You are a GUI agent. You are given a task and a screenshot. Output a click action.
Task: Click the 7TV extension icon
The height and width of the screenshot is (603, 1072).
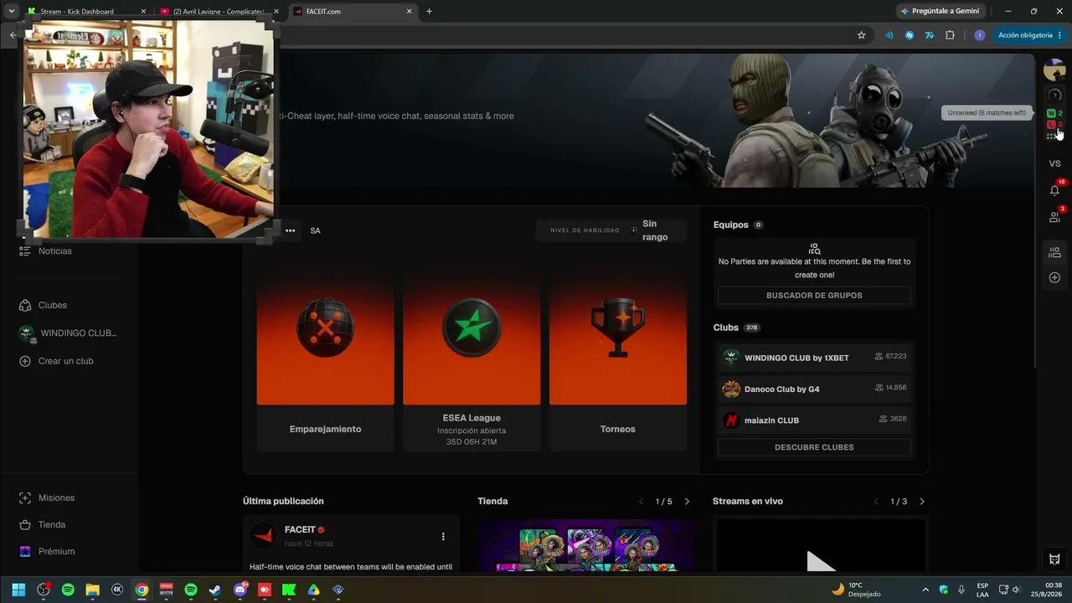tap(930, 35)
